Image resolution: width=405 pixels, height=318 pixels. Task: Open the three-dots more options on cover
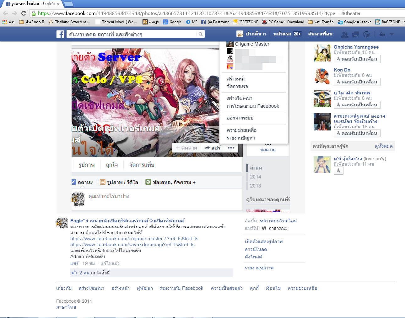231,148
